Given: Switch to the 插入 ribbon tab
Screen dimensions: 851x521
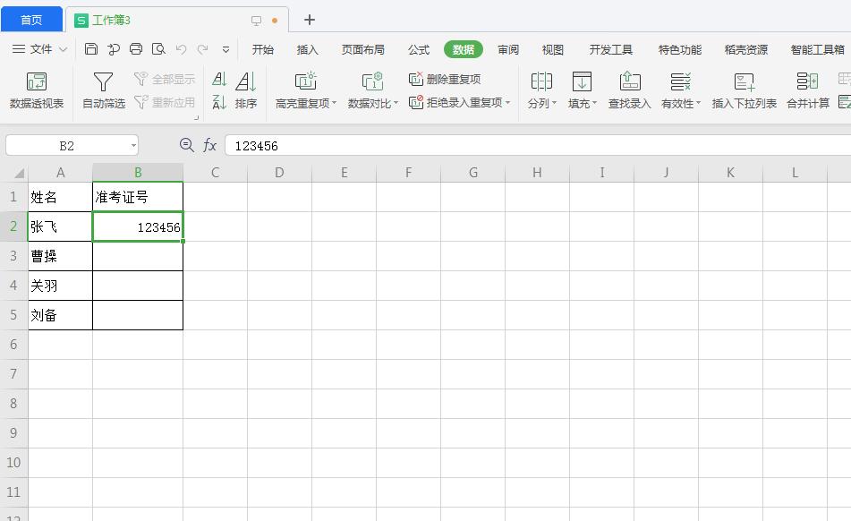Looking at the screenshot, I should pos(307,49).
